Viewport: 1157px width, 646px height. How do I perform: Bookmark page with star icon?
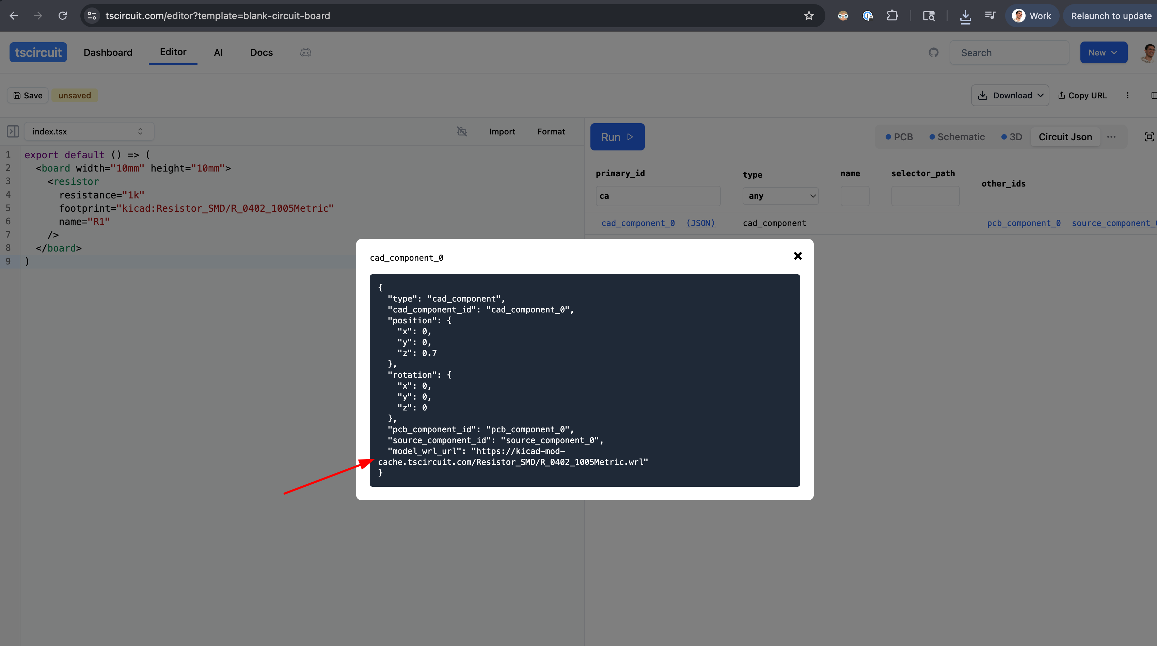(808, 16)
